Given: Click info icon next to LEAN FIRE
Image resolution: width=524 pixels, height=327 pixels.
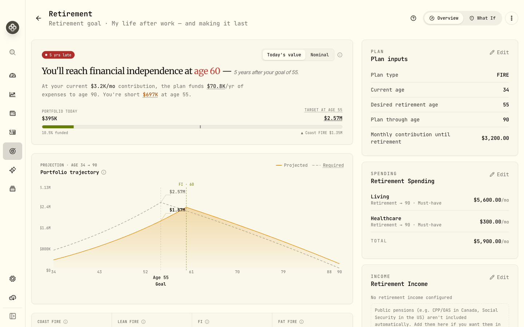Looking at the screenshot, I should [143, 322].
